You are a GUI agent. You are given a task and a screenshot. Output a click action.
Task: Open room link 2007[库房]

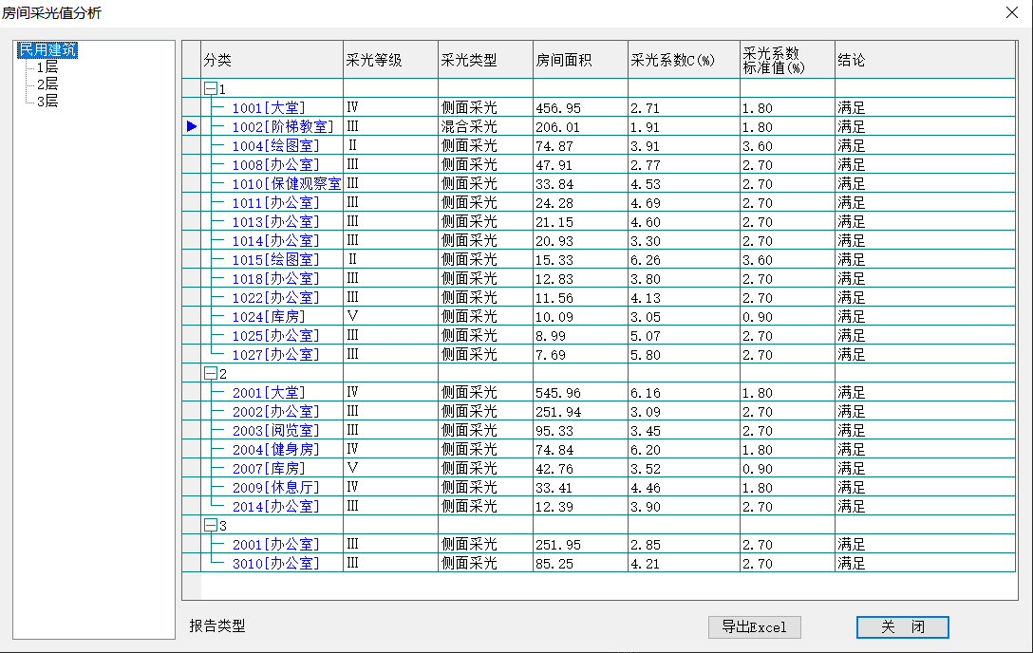(x=269, y=469)
